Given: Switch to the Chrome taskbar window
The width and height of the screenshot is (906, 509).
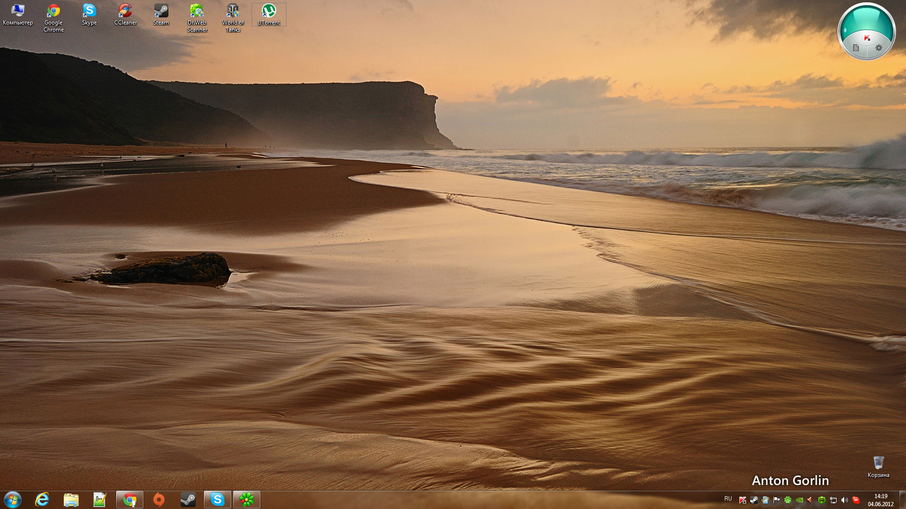Looking at the screenshot, I should 130,500.
